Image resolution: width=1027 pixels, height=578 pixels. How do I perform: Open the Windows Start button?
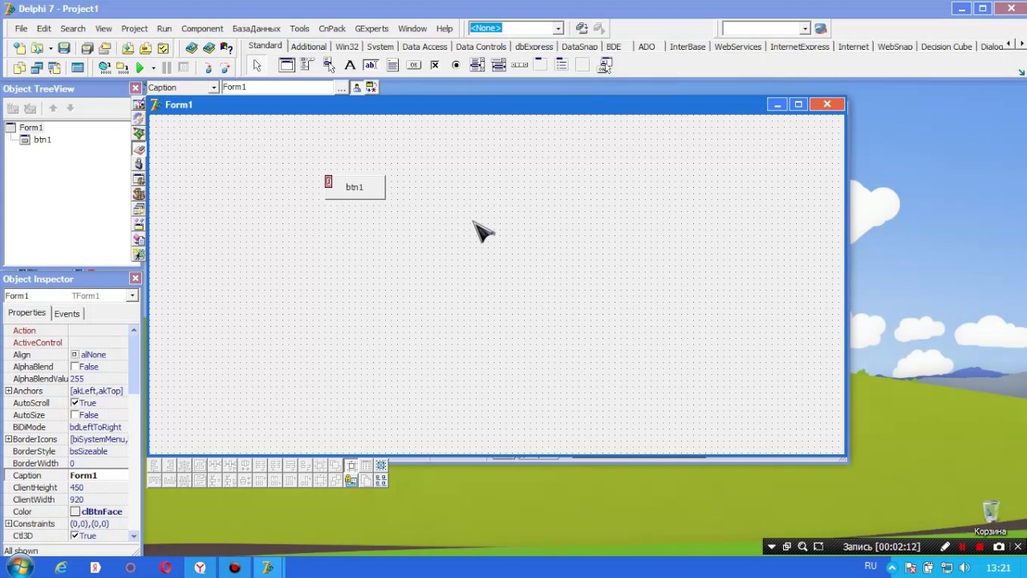coord(19,568)
